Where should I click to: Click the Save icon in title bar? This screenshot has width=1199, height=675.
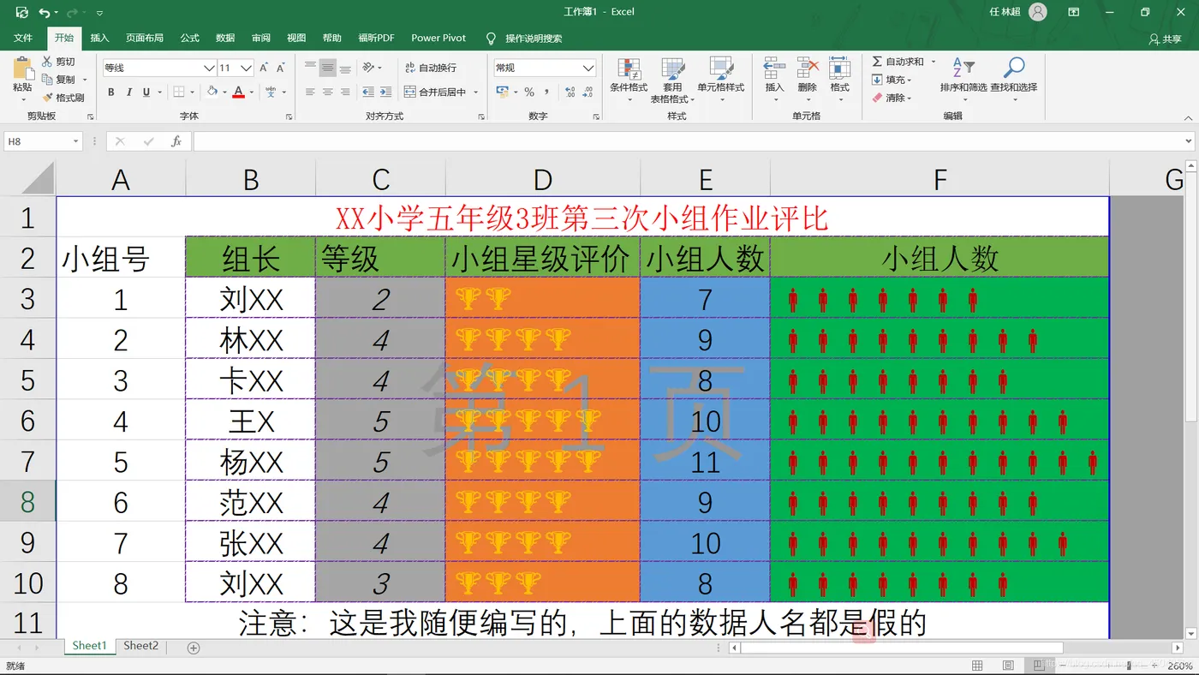(21, 12)
